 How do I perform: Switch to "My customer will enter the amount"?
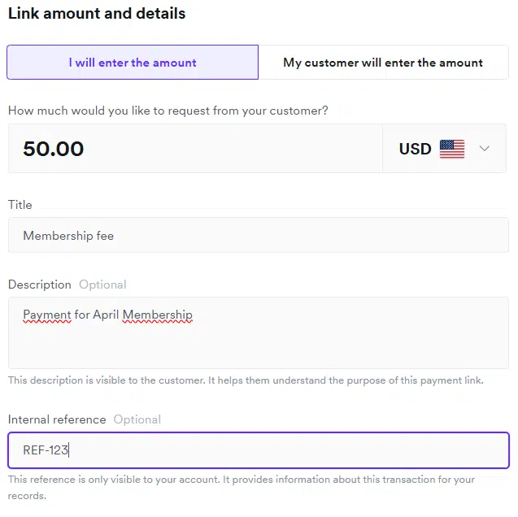point(383,63)
